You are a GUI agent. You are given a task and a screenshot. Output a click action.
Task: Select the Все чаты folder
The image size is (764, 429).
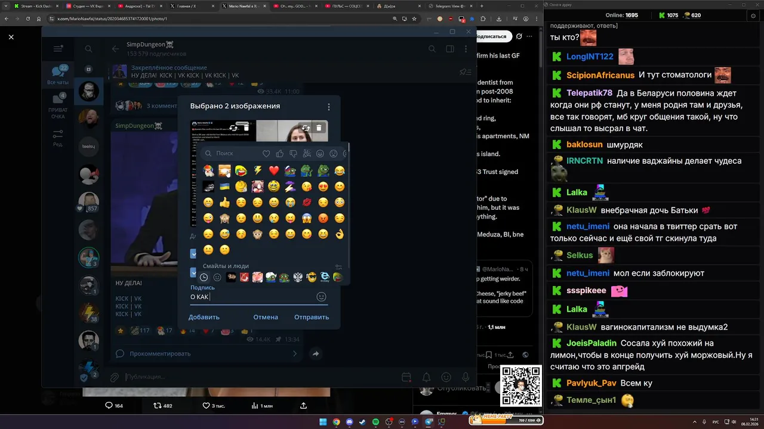[58, 75]
